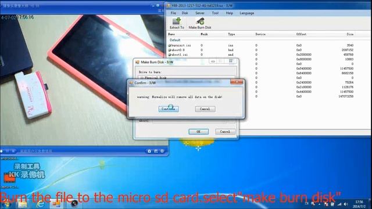The width and height of the screenshot is (372, 209).
Task: Click the Name column header
Action: (x=171, y=34)
